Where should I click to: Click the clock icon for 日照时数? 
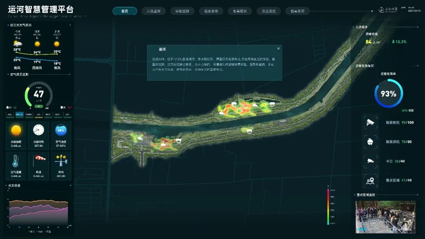pos(39,129)
